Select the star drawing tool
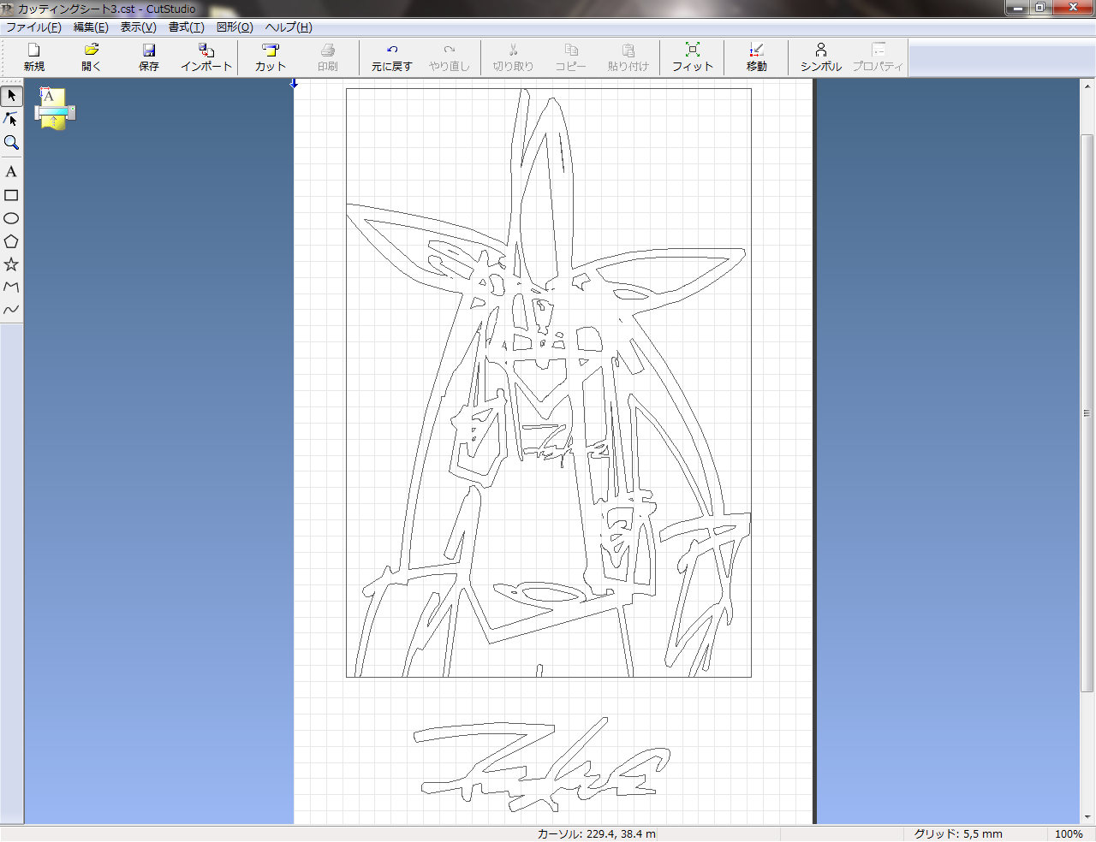 (x=11, y=264)
